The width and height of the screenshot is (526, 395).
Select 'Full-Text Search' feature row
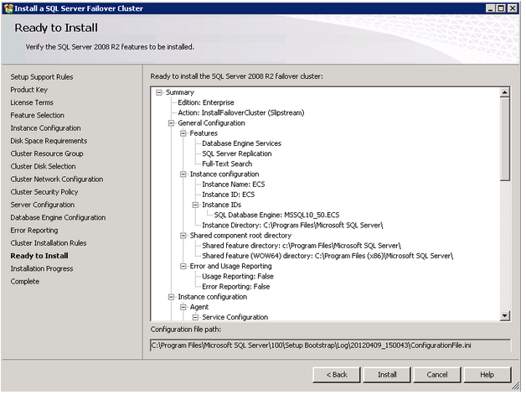(227, 164)
